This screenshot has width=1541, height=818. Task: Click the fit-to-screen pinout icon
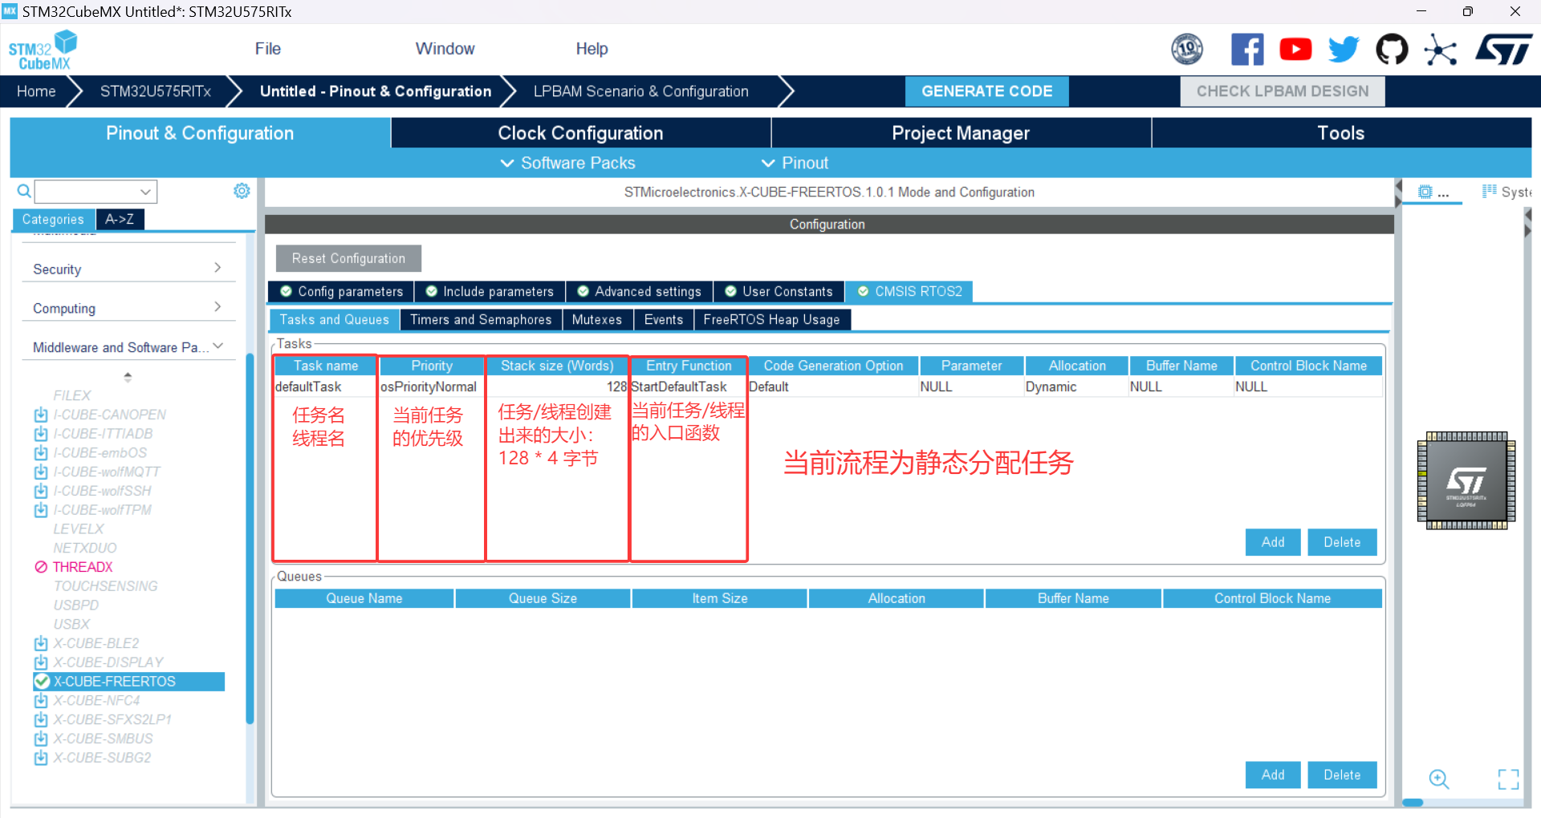1508,779
